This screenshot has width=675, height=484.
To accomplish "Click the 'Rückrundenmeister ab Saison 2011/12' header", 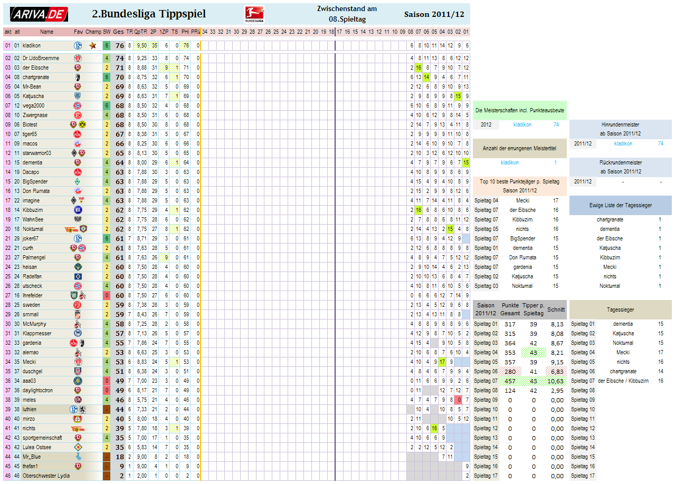I will (x=621, y=168).
